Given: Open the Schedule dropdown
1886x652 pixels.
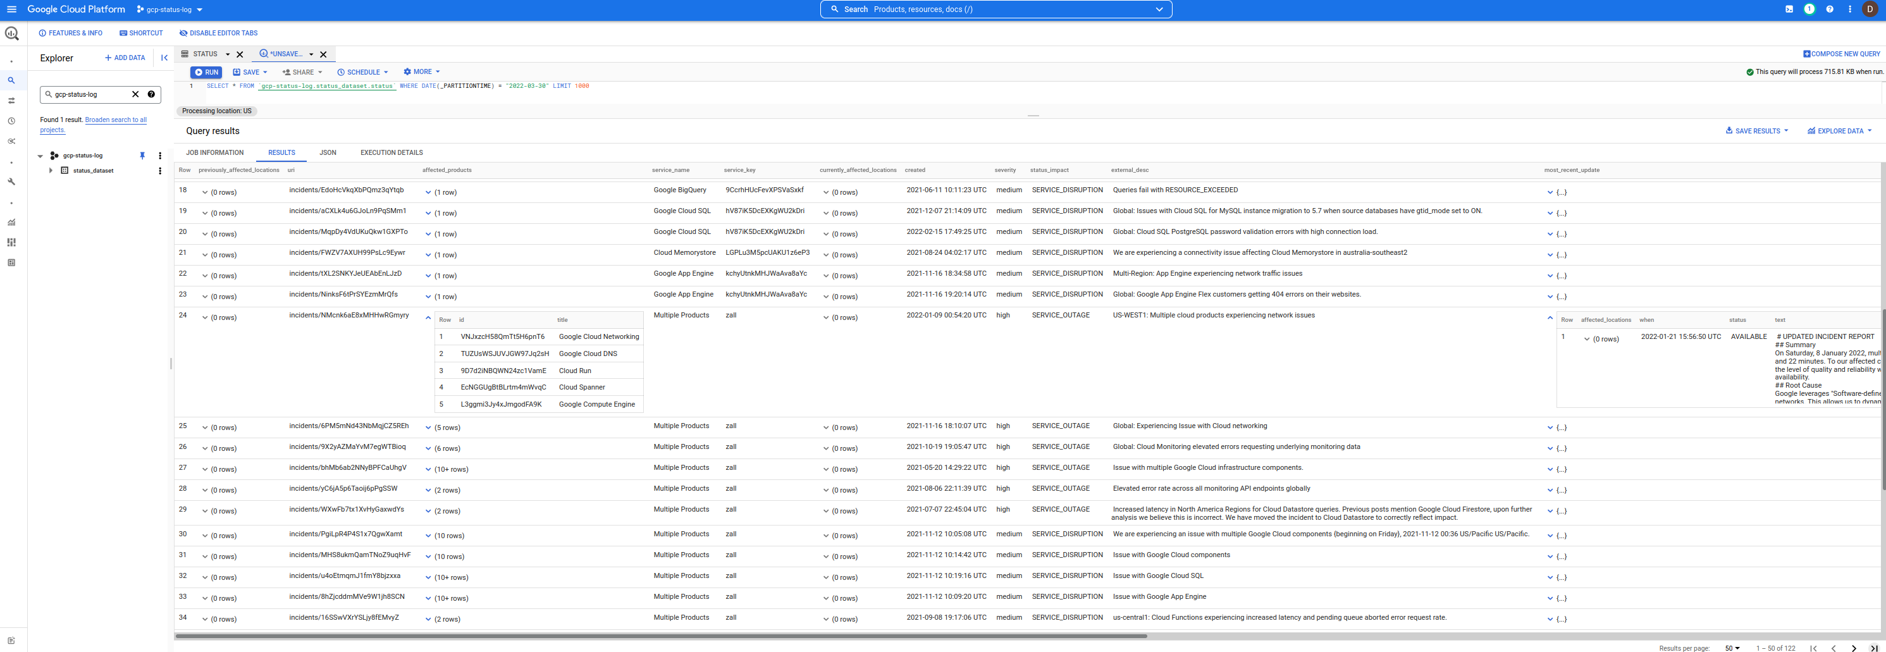Looking at the screenshot, I should pos(362,73).
